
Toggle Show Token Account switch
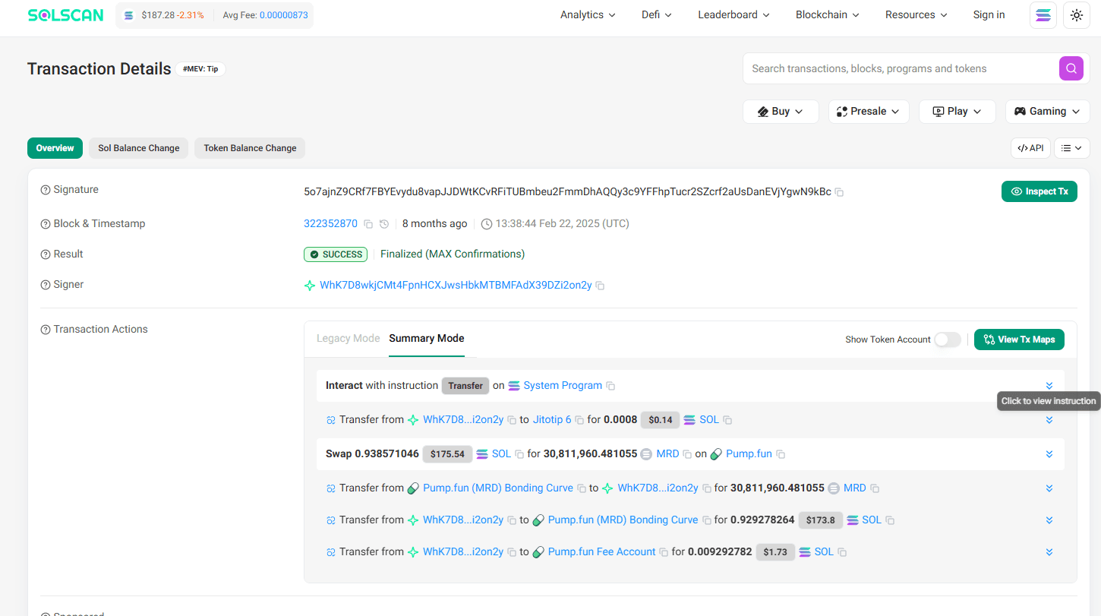(x=947, y=340)
